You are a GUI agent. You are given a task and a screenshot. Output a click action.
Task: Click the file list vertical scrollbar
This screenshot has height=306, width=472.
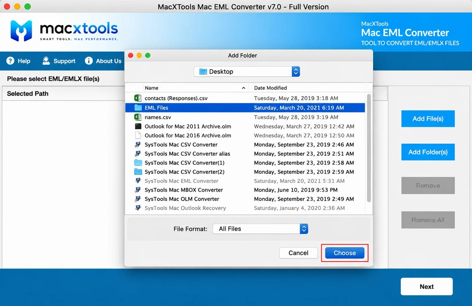[369, 148]
